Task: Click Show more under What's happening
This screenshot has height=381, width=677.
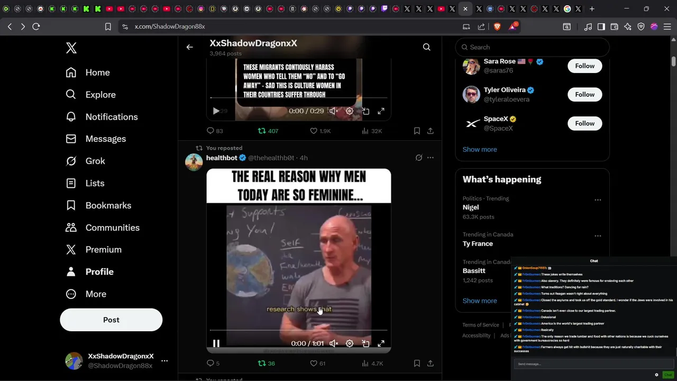Action: tap(479, 301)
